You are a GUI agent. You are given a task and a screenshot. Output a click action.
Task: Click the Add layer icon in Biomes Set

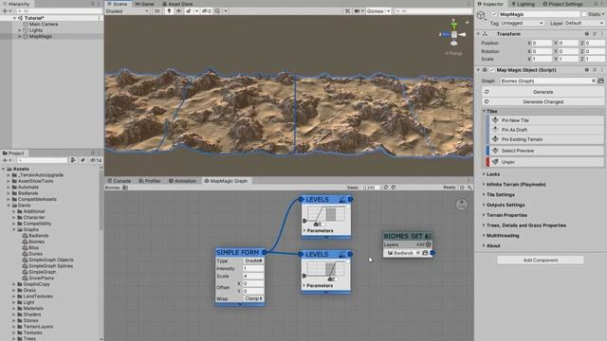tap(428, 244)
